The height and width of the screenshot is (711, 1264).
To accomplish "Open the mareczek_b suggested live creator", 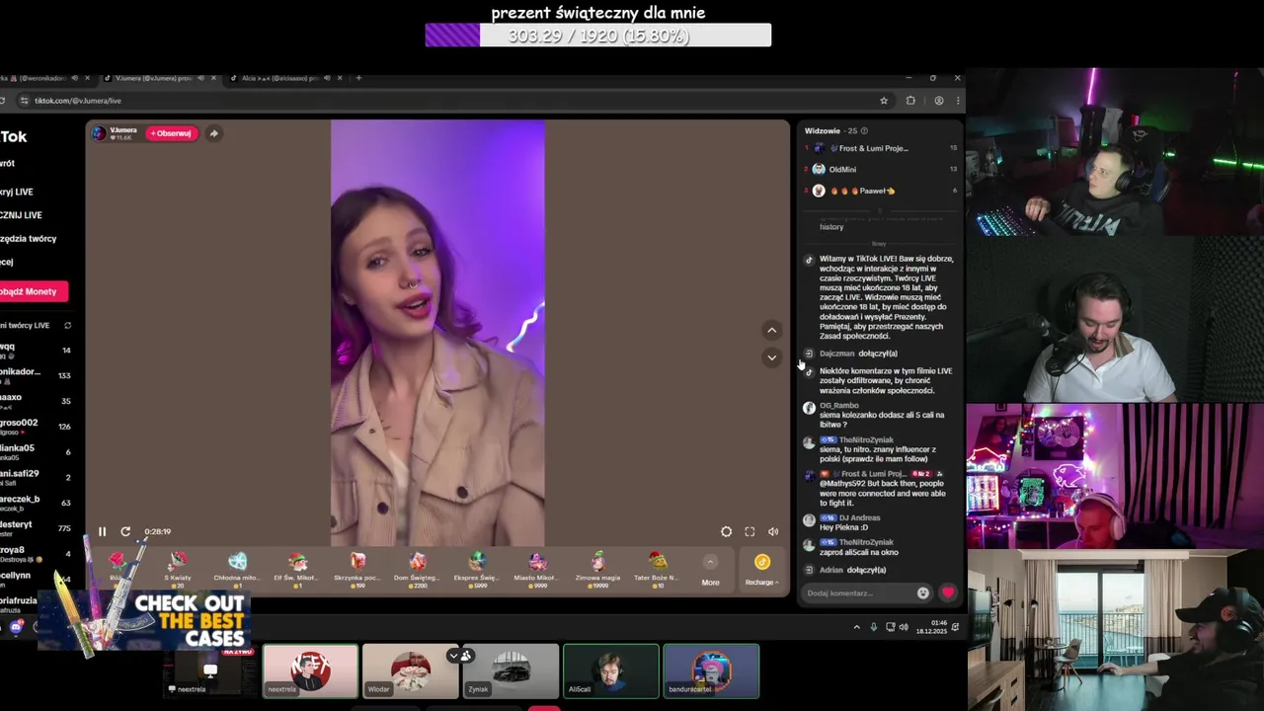I will (x=36, y=503).
